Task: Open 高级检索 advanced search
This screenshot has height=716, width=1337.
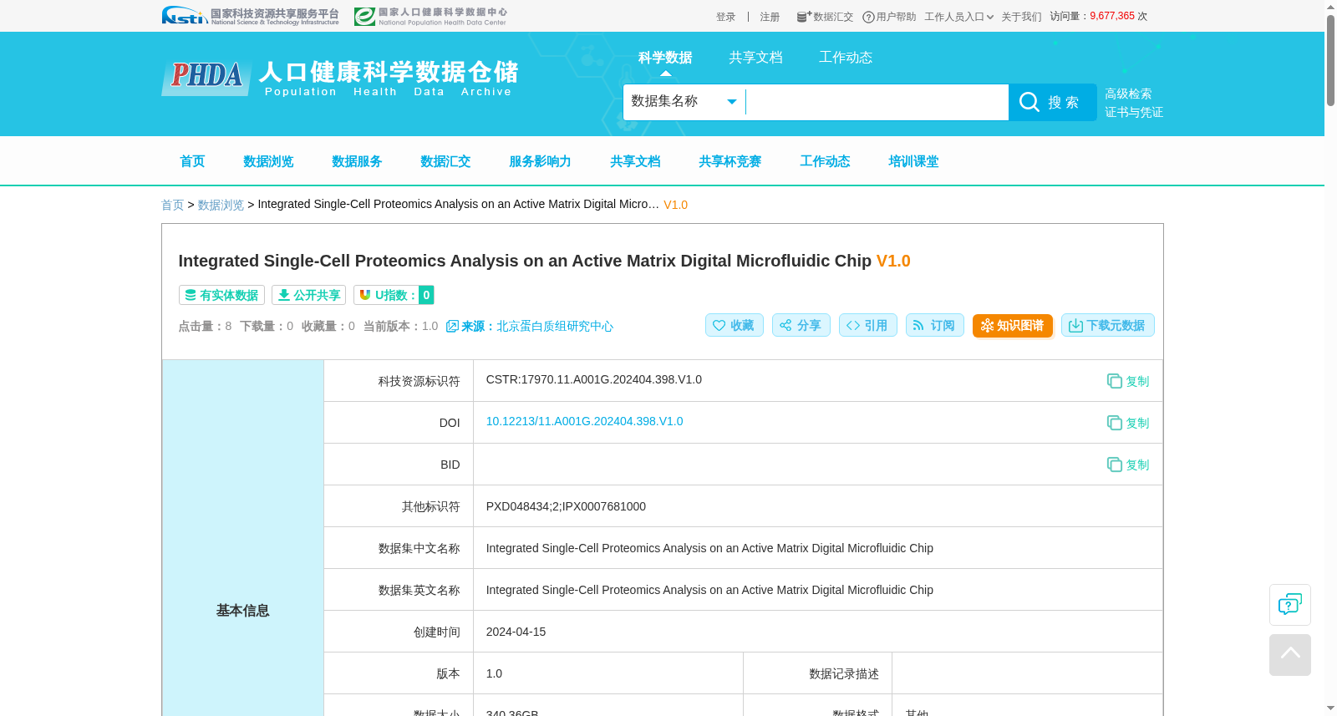Action: pos(1128,94)
